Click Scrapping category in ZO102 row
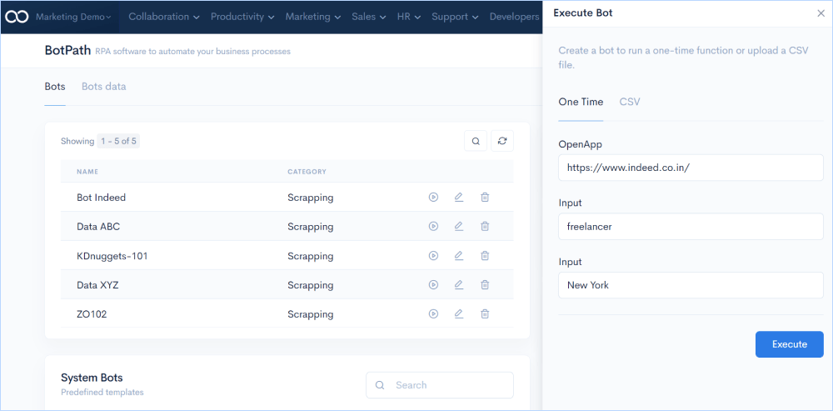Screen dimensions: 833x411 click(x=310, y=314)
